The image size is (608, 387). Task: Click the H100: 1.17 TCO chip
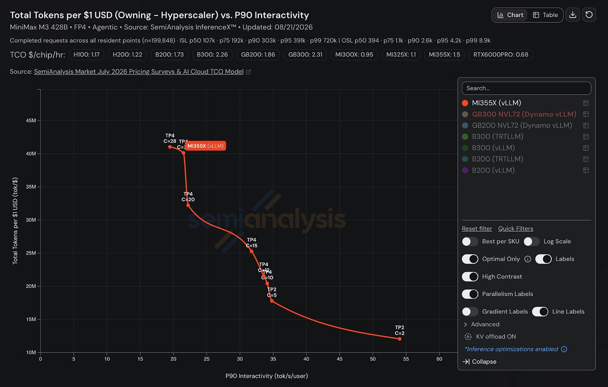86,55
